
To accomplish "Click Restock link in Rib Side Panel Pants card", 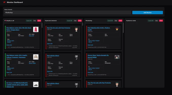I will (9, 42).
